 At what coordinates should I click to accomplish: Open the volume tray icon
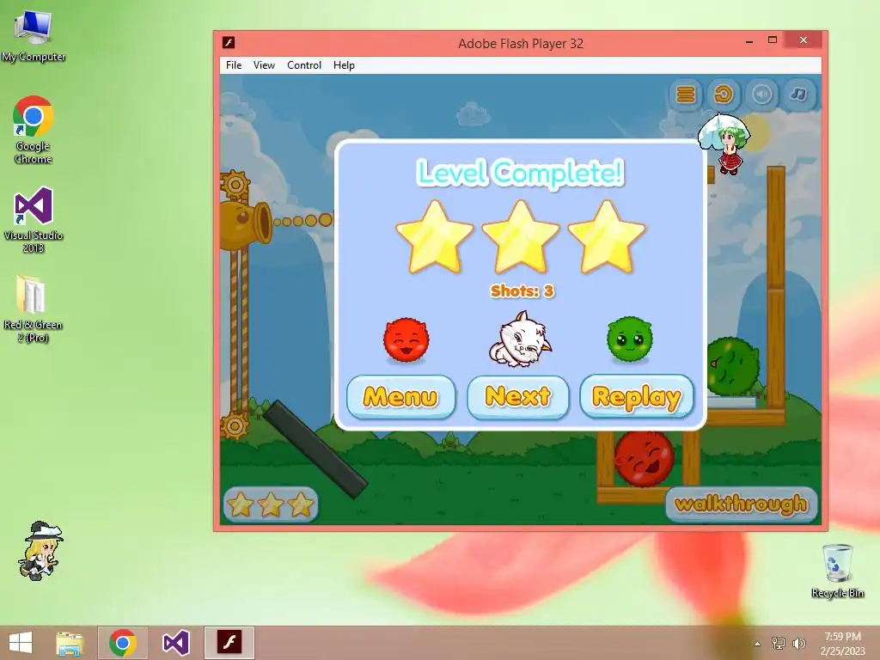pyautogui.click(x=798, y=644)
